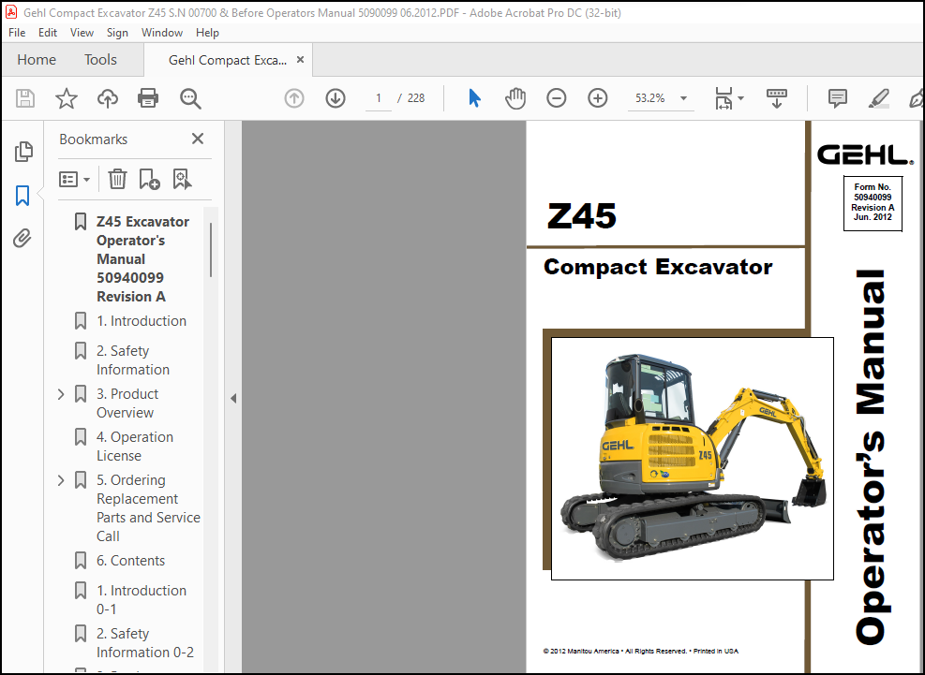Open fit page options dropdown arrow
This screenshot has width=925, height=675.
click(x=741, y=98)
